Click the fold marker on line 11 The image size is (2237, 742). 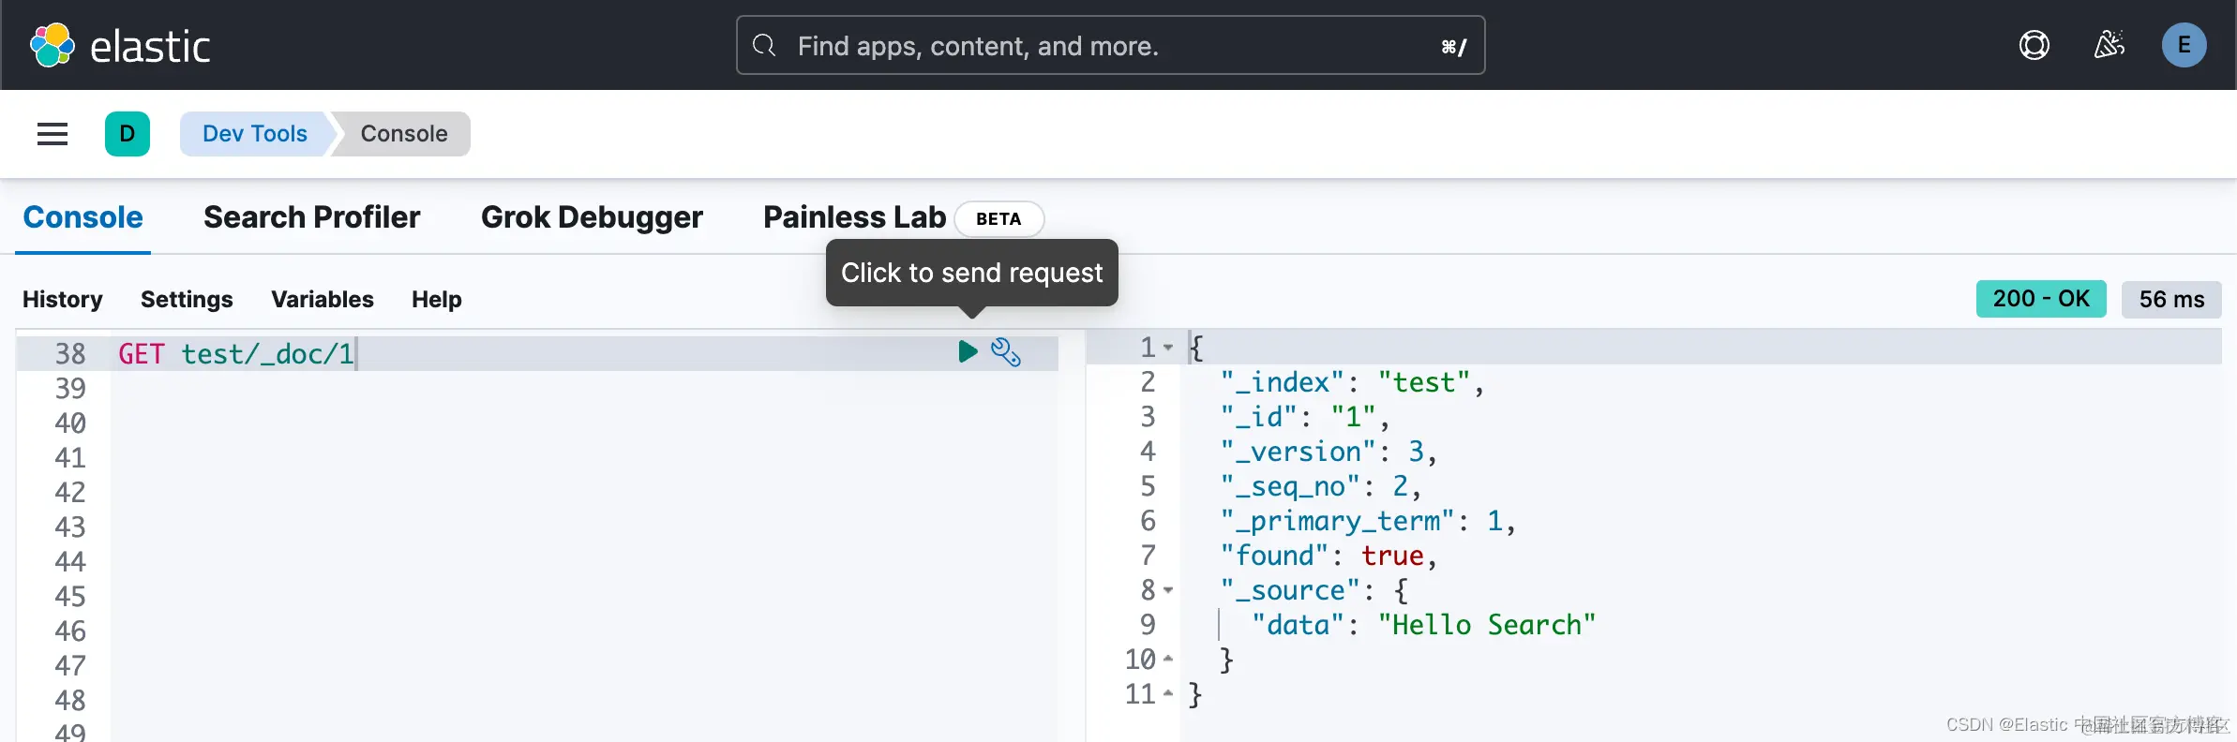click(1168, 694)
